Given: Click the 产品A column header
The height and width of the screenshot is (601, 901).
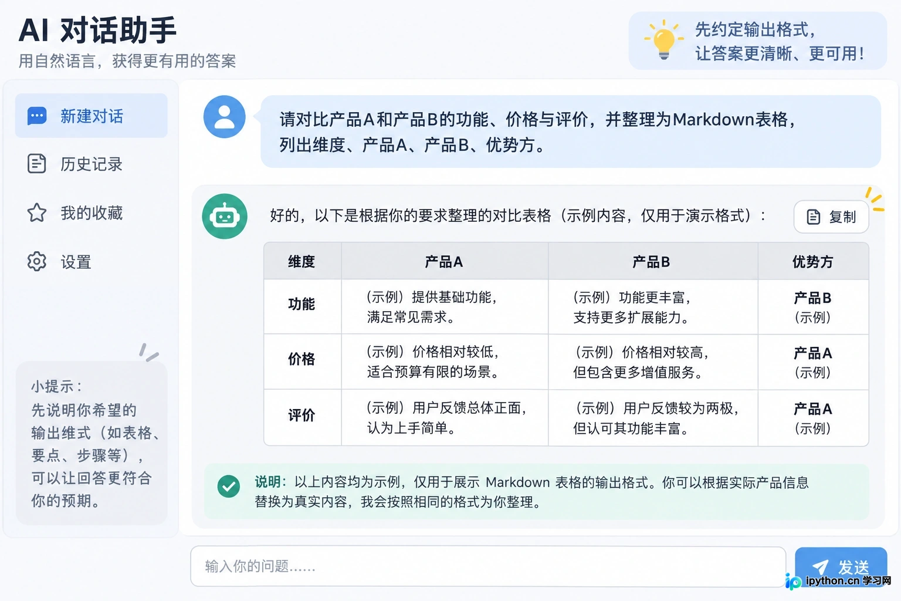Looking at the screenshot, I should coord(444,262).
